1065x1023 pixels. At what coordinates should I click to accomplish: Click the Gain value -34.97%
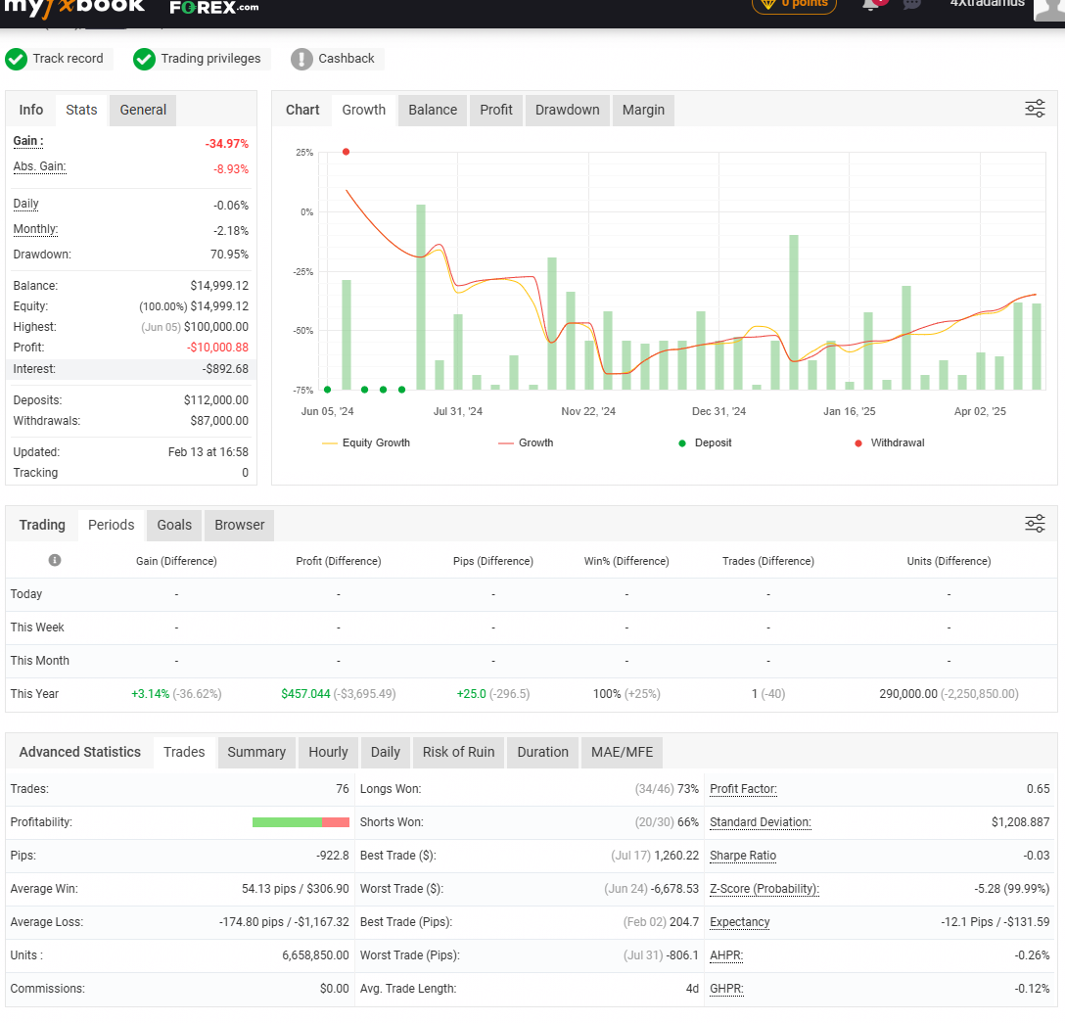click(227, 143)
